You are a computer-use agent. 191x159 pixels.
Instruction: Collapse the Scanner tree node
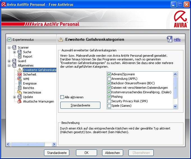pos(9,47)
